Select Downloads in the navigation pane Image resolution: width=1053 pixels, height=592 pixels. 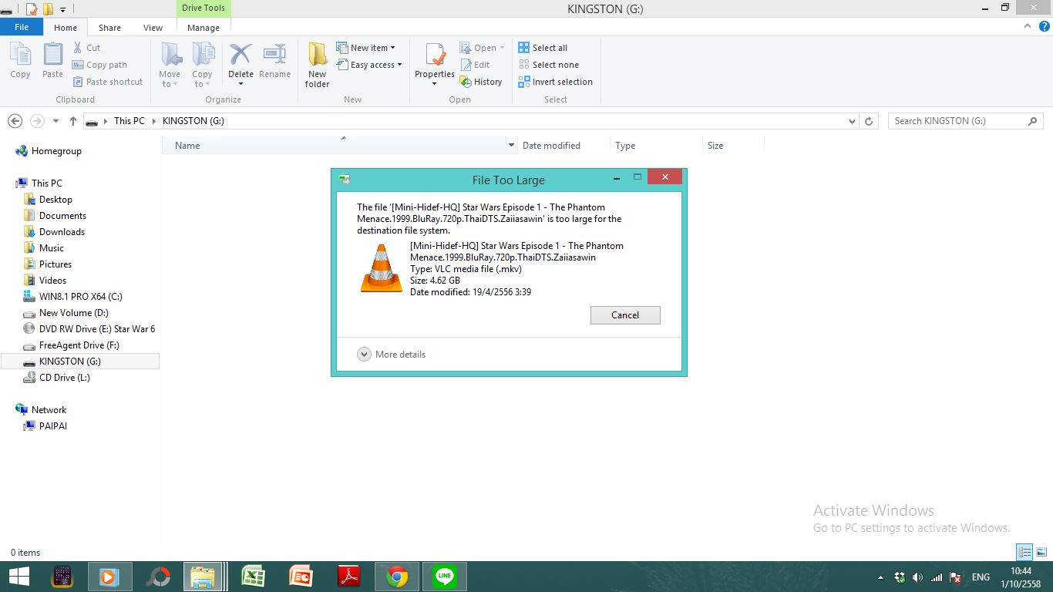point(62,232)
